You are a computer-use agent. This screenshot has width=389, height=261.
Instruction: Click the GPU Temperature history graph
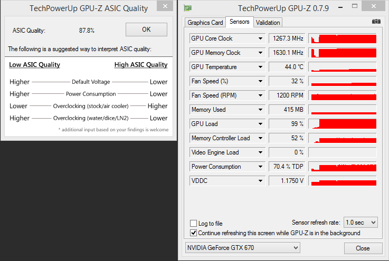click(x=343, y=67)
